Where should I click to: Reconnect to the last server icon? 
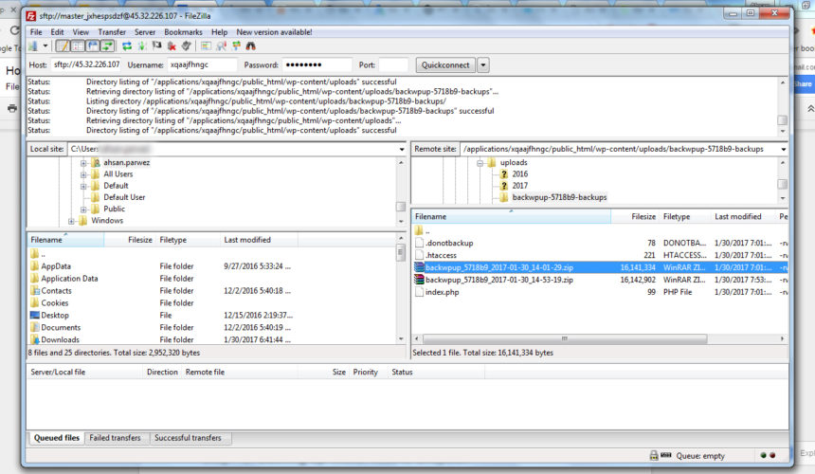186,46
